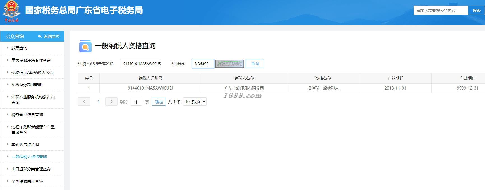The height and width of the screenshot is (190, 485).
Task: Go to the next results page arrow
Action: click(x=111, y=102)
